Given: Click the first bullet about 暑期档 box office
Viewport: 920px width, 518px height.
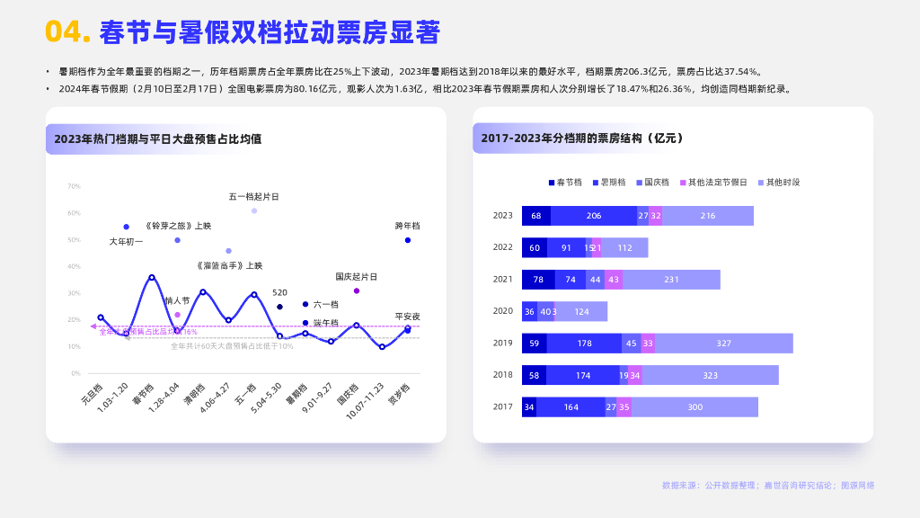Looking at the screenshot, I should click(x=411, y=72).
